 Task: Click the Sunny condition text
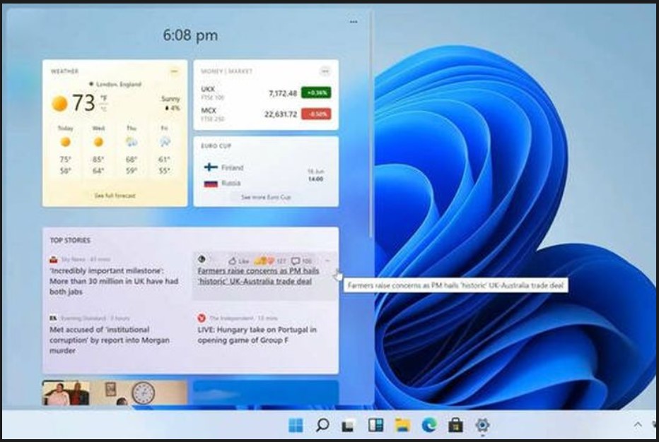pos(170,99)
